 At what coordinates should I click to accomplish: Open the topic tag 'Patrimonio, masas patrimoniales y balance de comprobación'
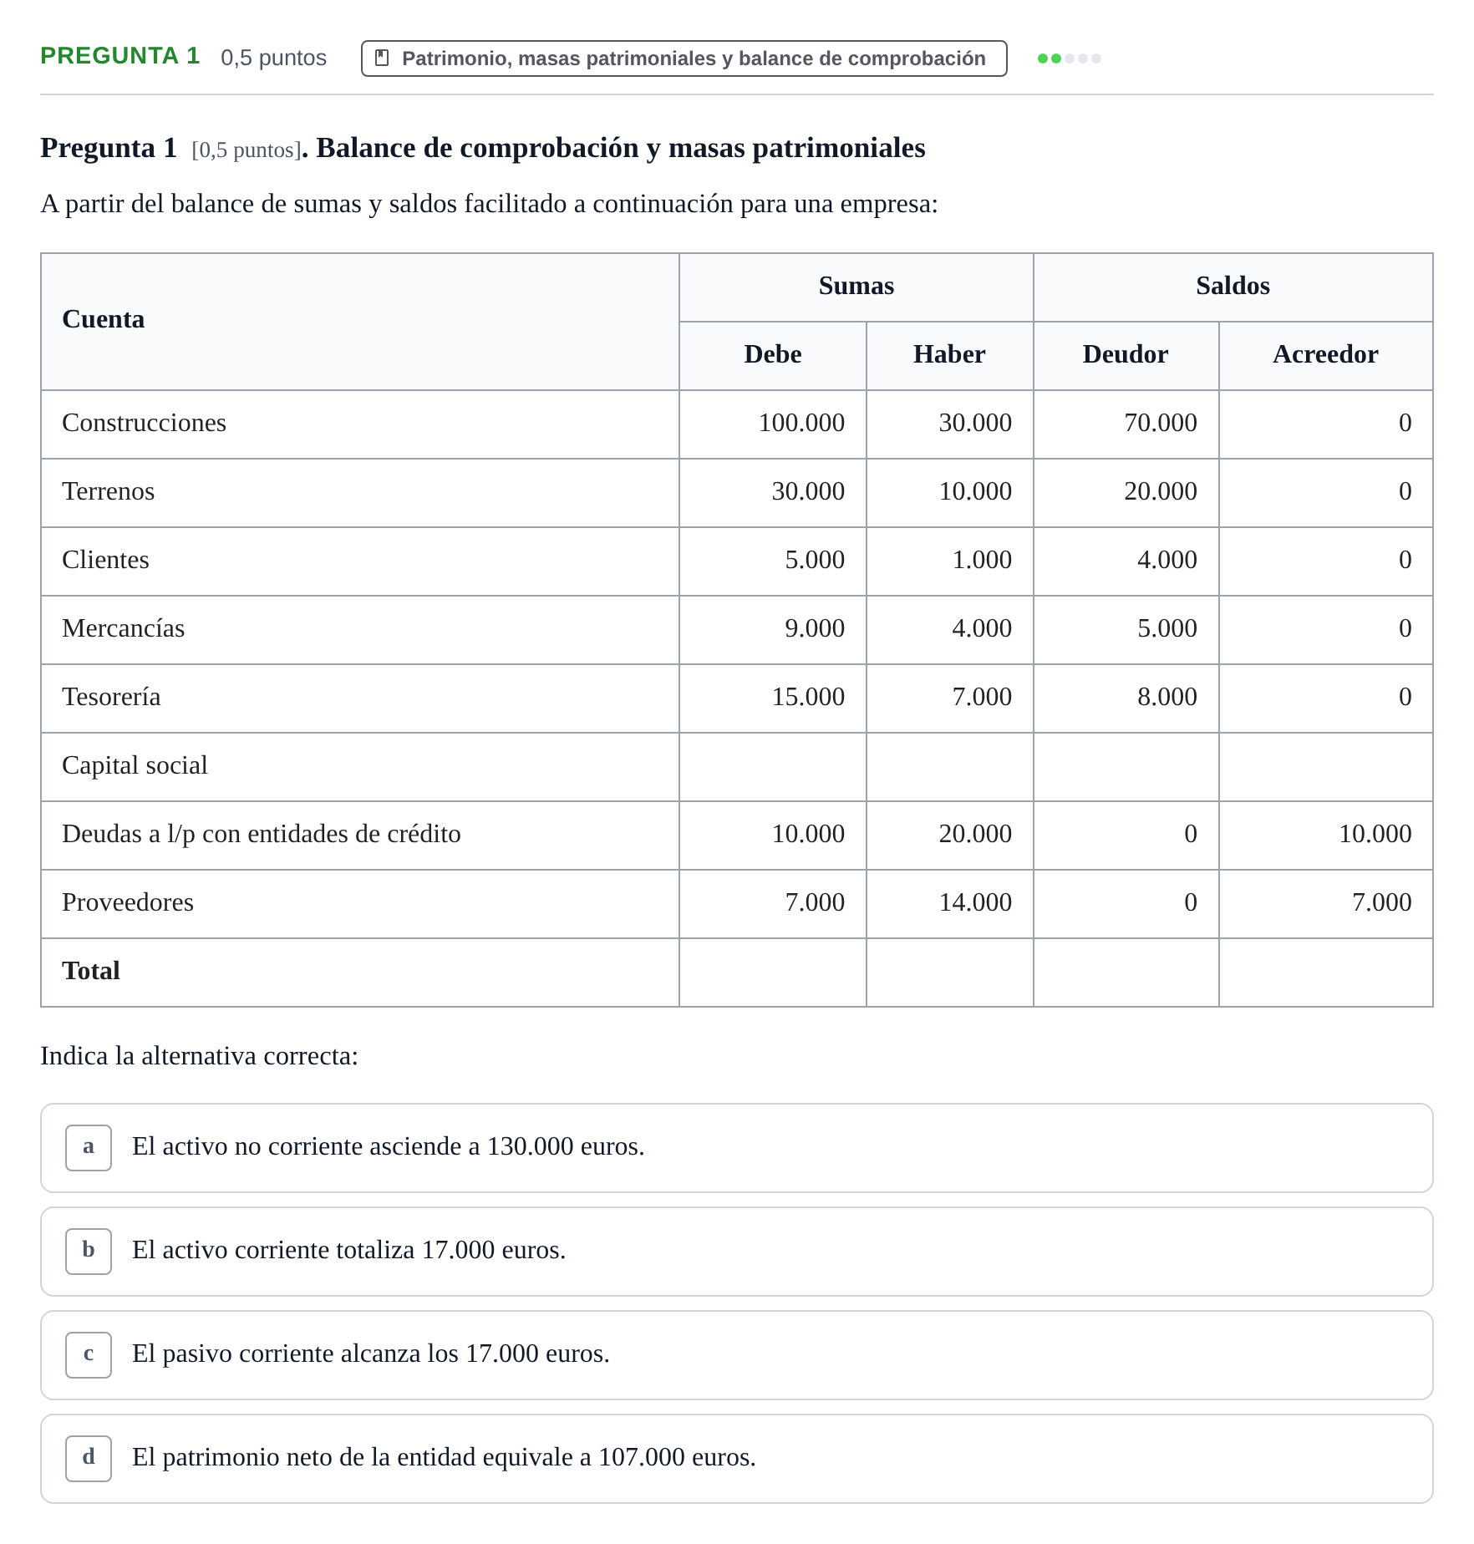tap(684, 58)
